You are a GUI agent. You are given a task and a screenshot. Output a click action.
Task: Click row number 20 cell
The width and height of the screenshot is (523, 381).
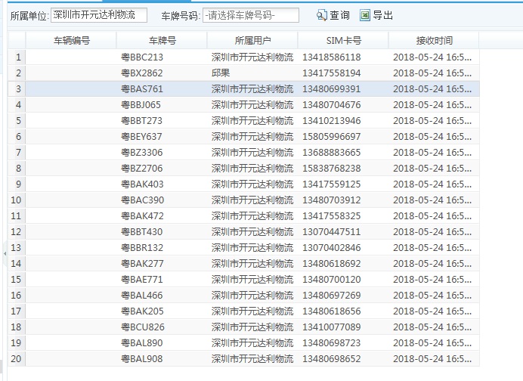pos(17,359)
